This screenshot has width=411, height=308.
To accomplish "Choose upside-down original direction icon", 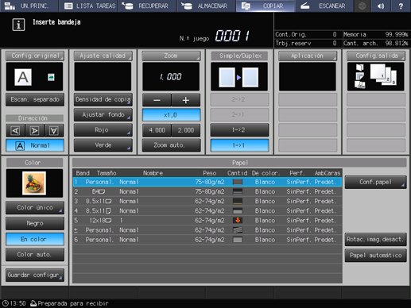I will [x=54, y=130].
